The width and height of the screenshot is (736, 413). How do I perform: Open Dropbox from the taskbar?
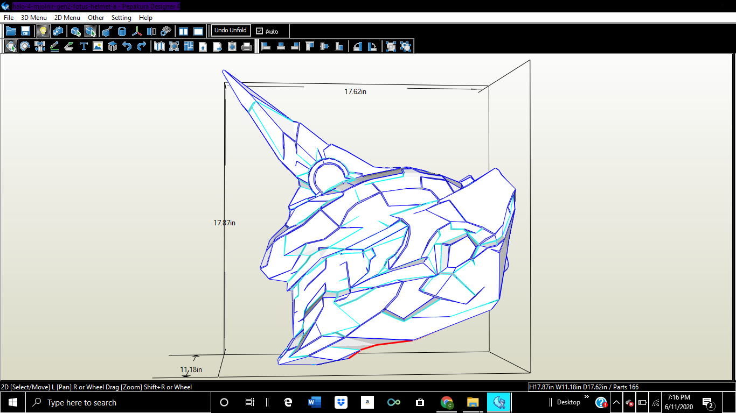(341, 402)
